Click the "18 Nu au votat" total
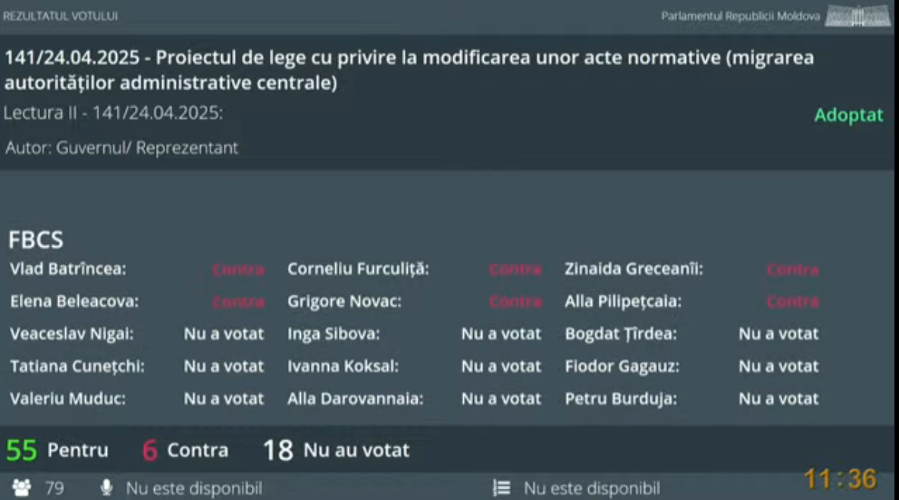This screenshot has width=899, height=500. click(x=336, y=451)
